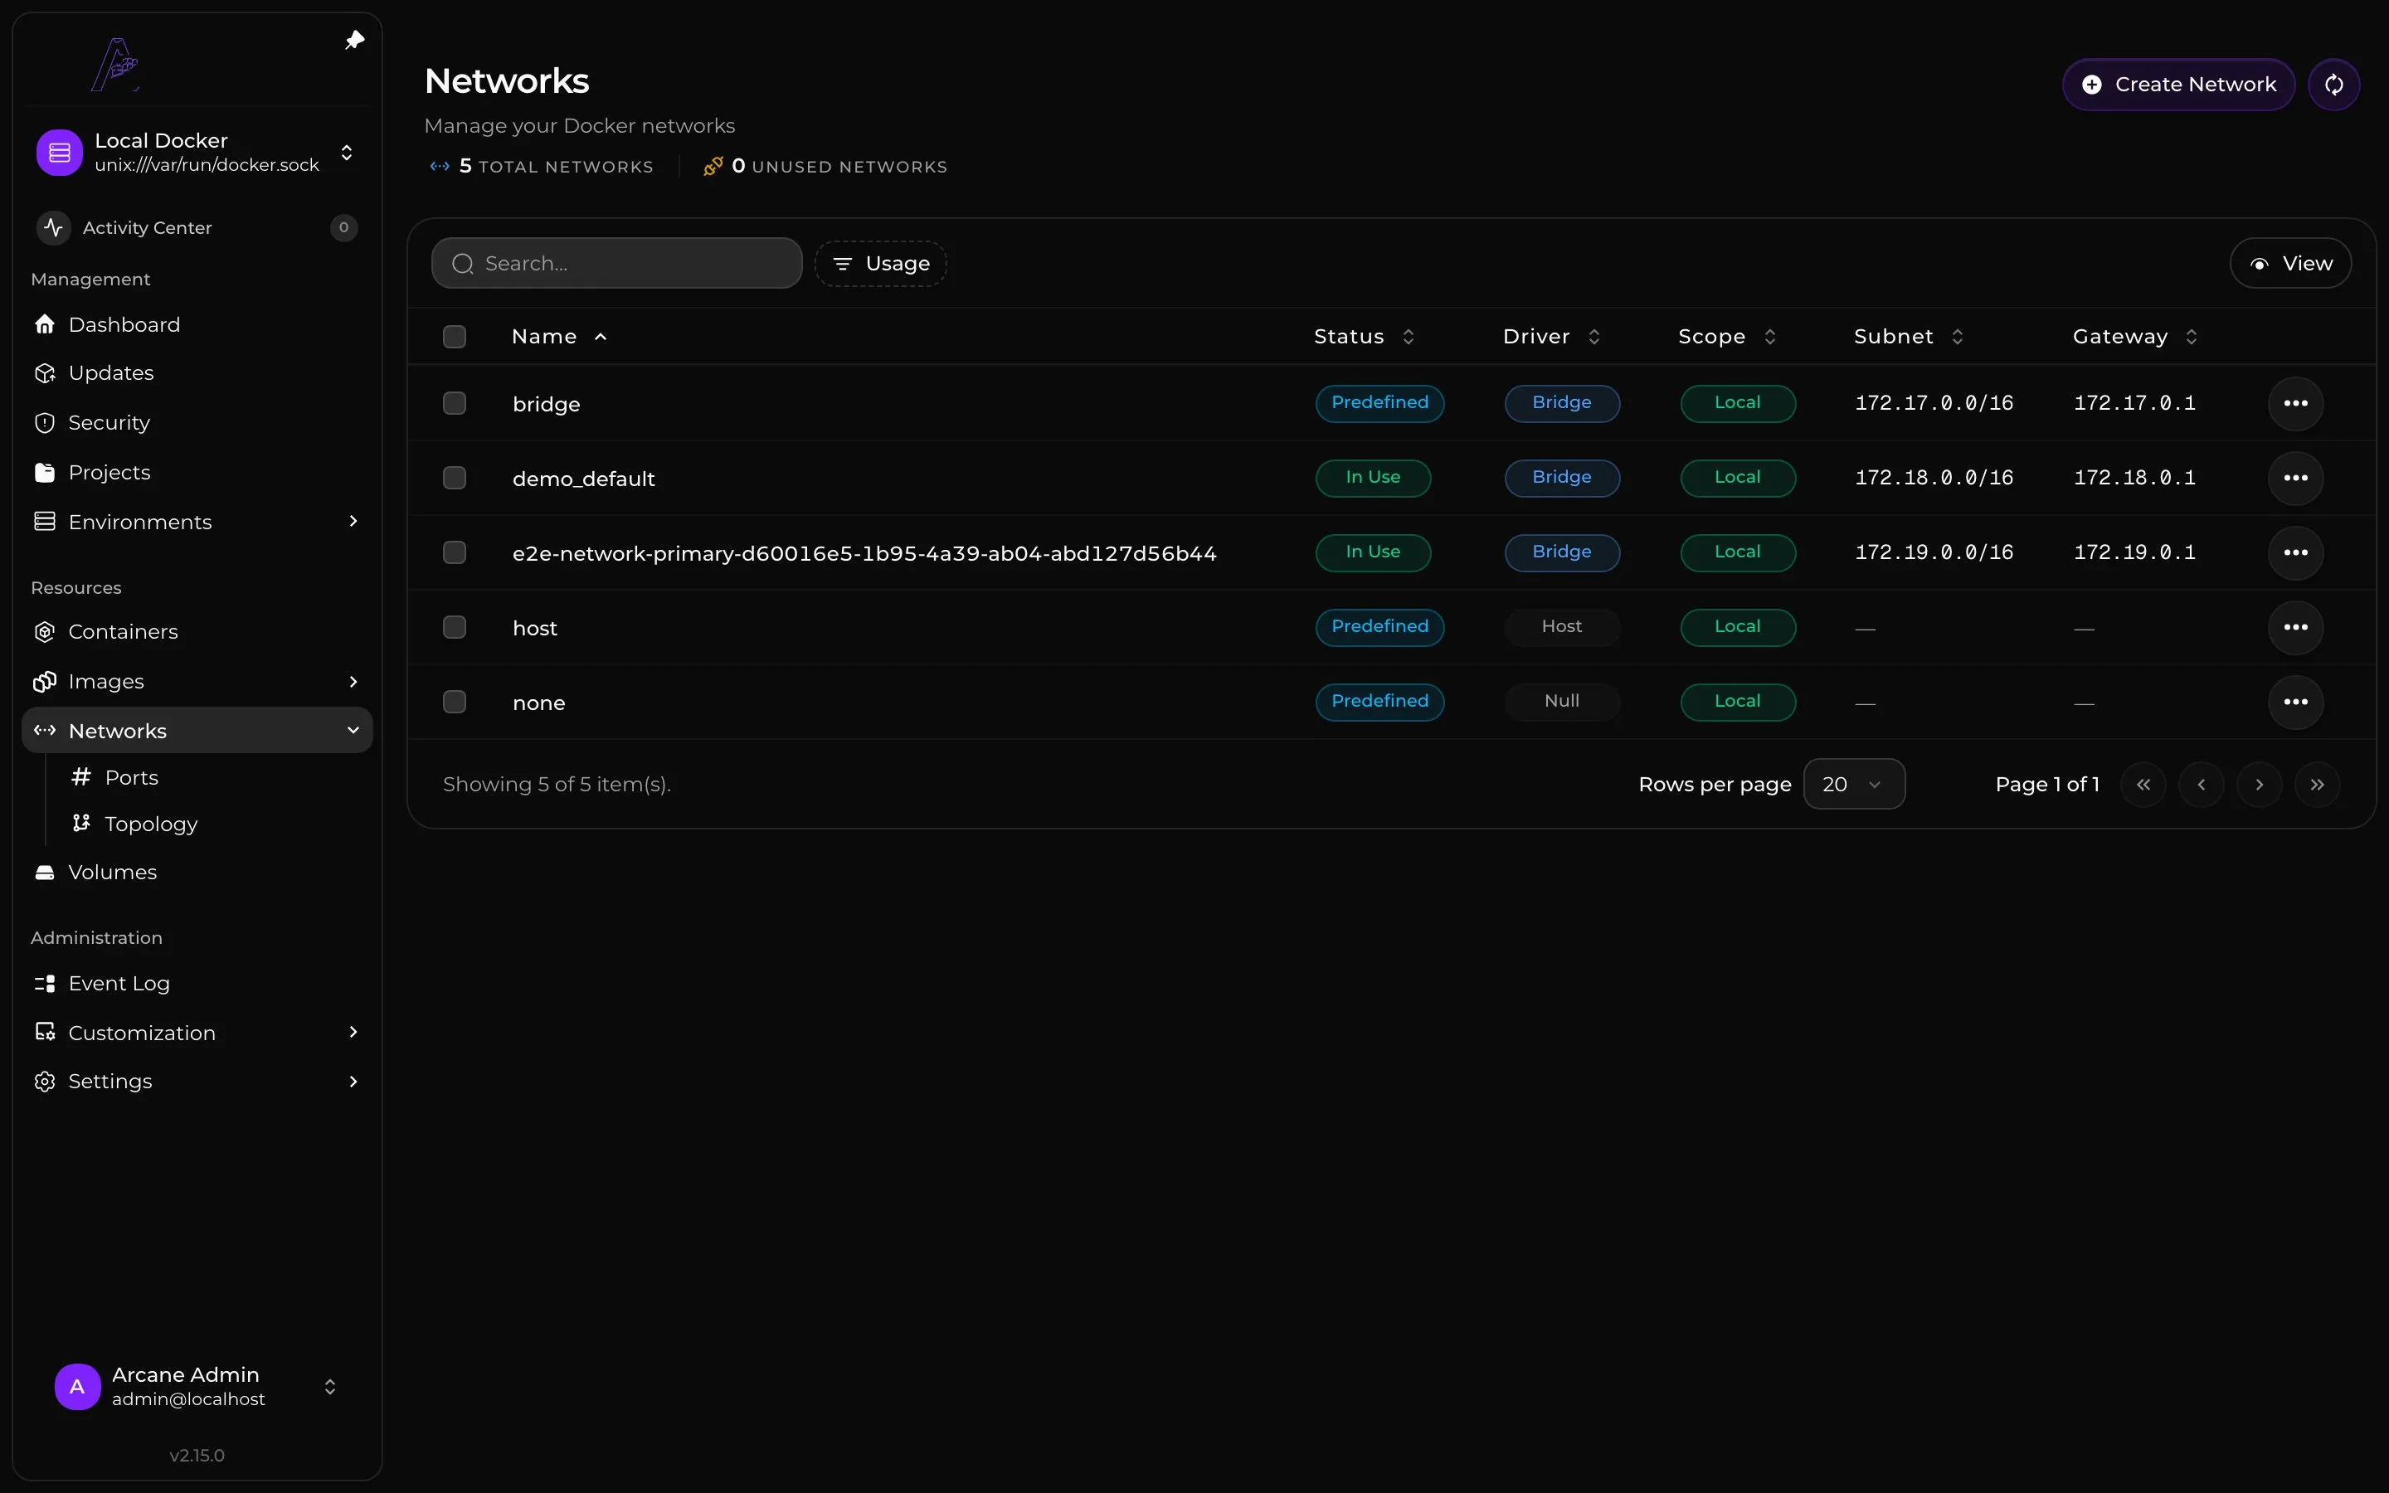Open the View columns button

pyautogui.click(x=2290, y=264)
